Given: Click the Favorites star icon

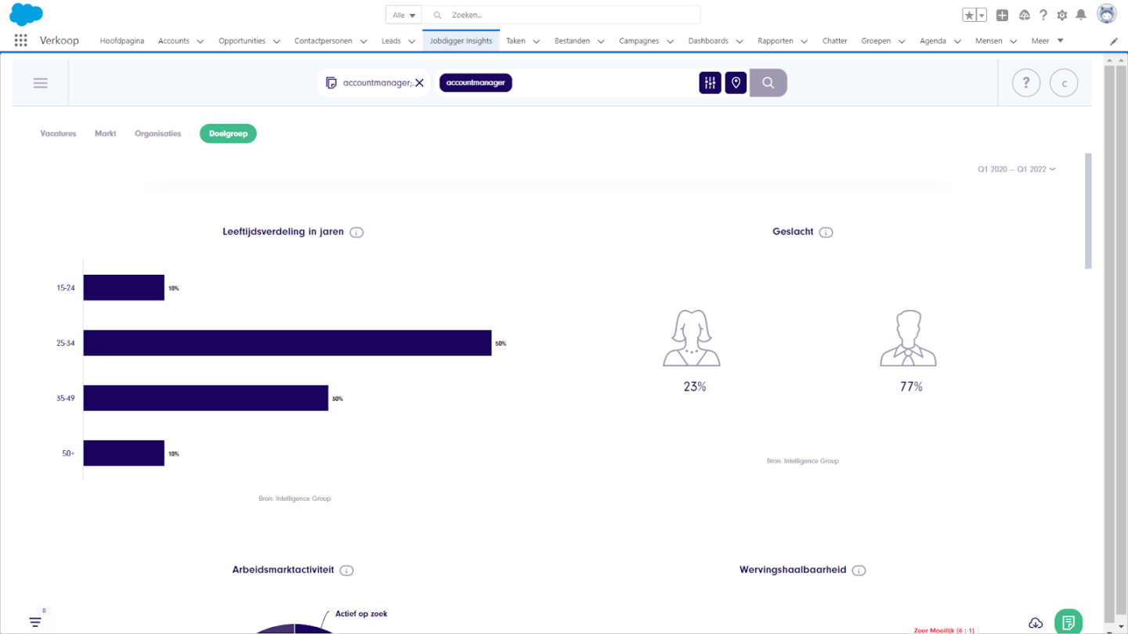Looking at the screenshot, I should tap(969, 15).
